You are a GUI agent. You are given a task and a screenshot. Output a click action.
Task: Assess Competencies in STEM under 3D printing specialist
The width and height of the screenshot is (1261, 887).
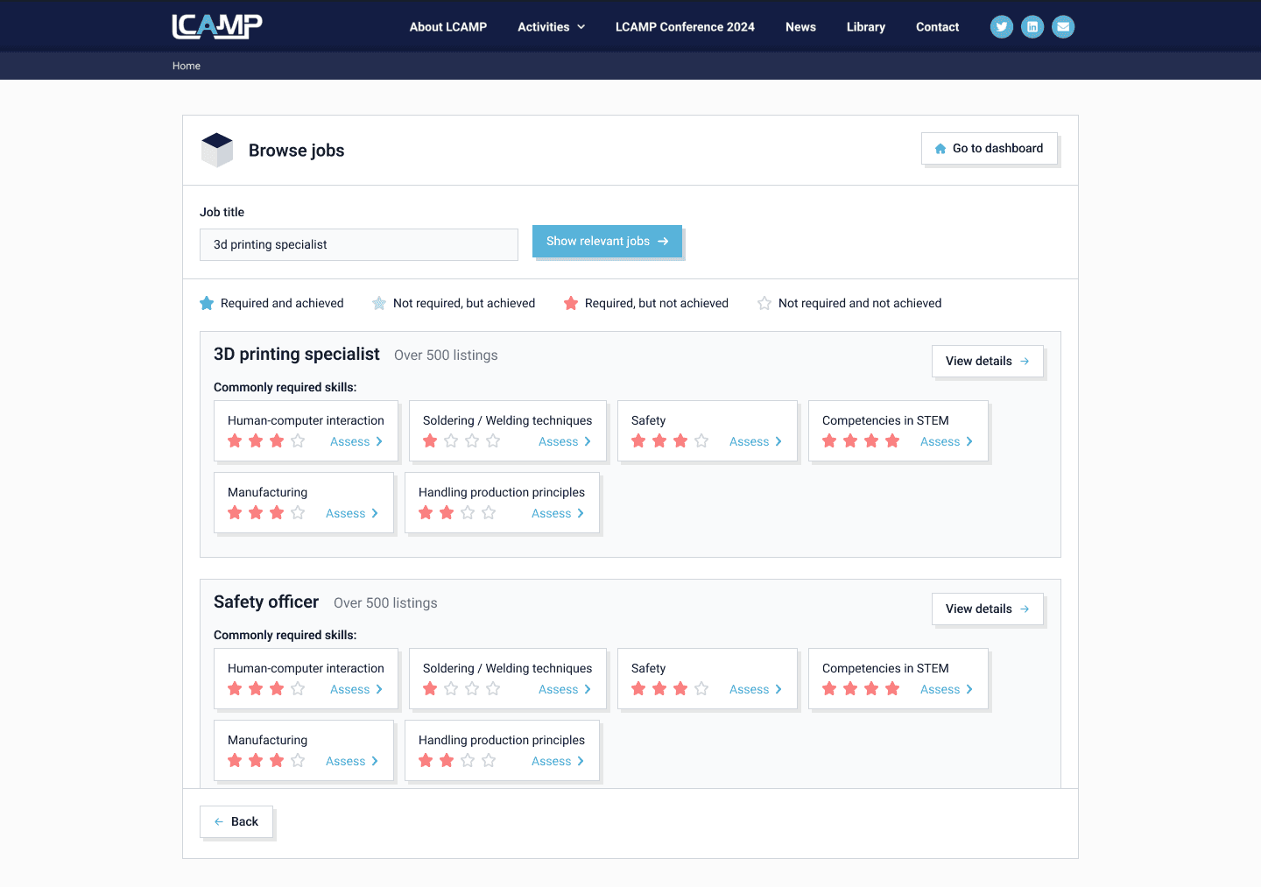click(947, 441)
